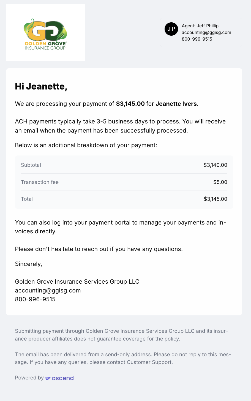This screenshot has height=401, width=251.
Task: Click the Hi Jeanette greeting heading
Action: point(41,86)
